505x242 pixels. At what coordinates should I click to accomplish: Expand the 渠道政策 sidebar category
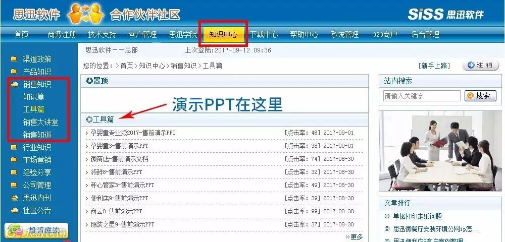[x=37, y=59]
